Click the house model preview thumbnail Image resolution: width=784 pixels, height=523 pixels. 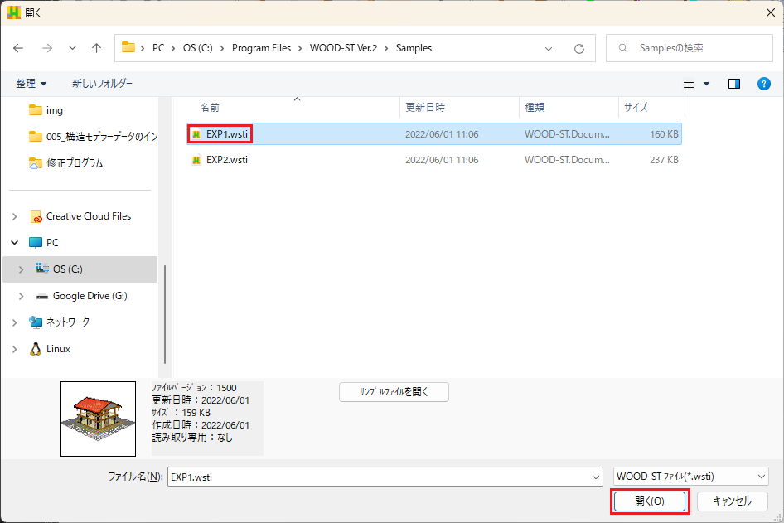coord(98,419)
